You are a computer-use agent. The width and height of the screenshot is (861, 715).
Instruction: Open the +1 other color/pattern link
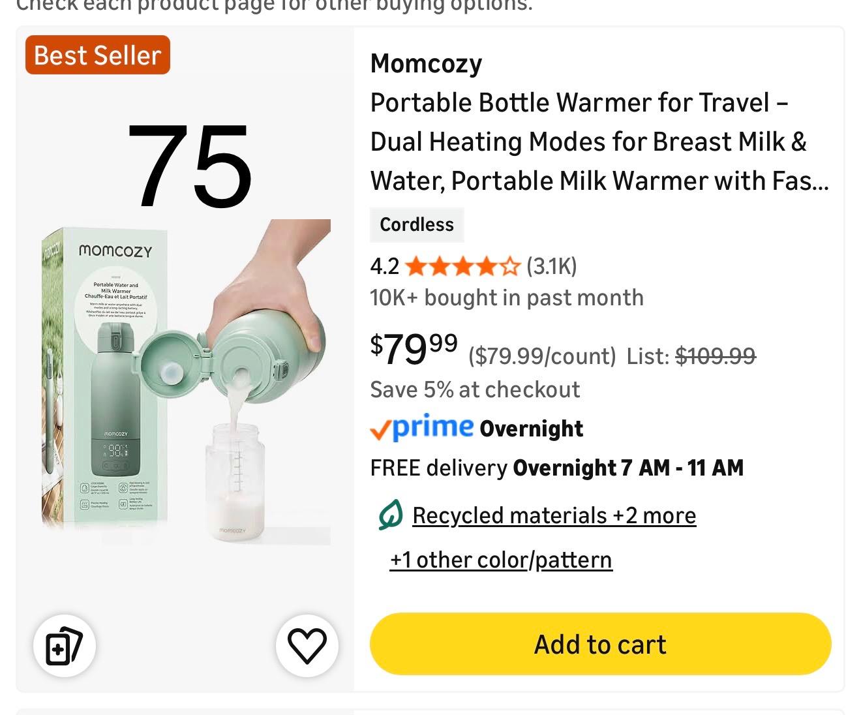point(501,560)
